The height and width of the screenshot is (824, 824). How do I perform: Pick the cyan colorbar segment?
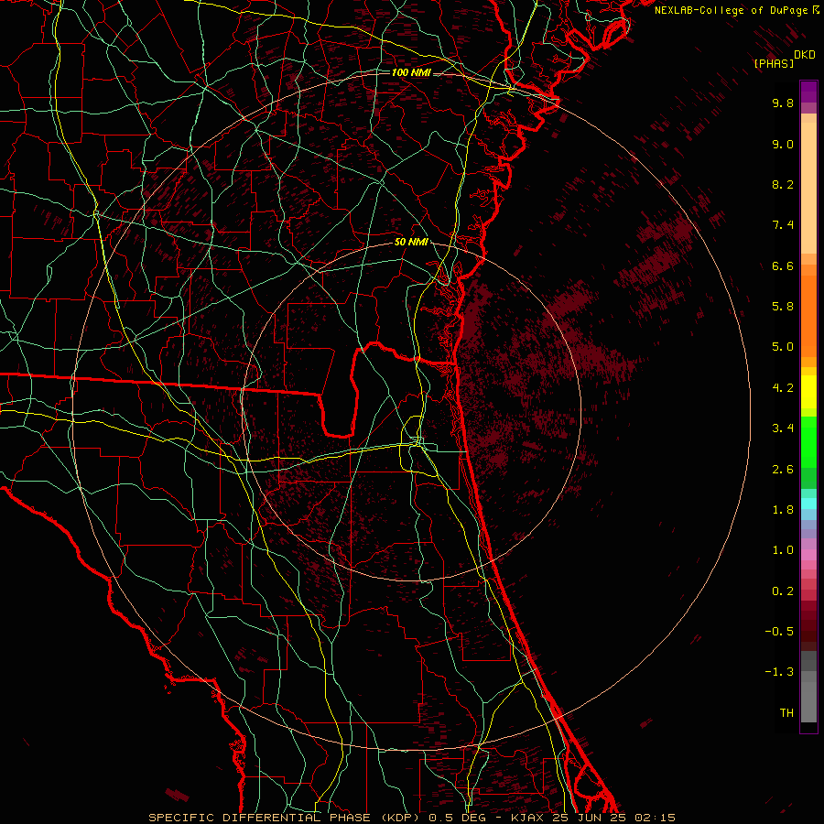(808, 503)
